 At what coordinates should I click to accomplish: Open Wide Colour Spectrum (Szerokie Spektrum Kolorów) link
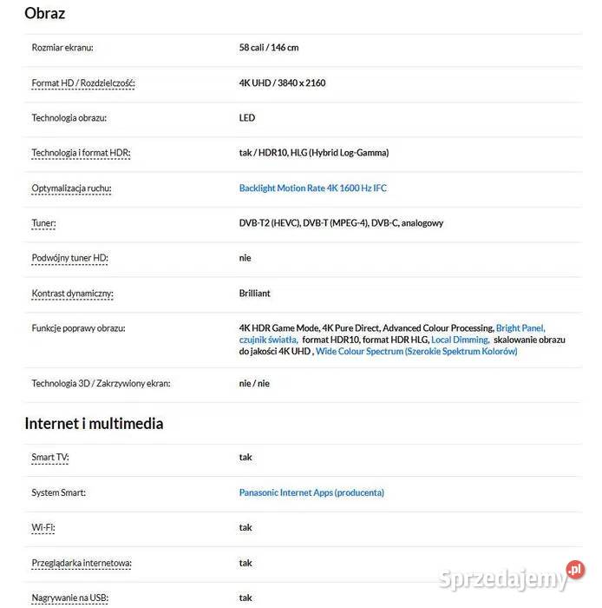[x=416, y=351]
